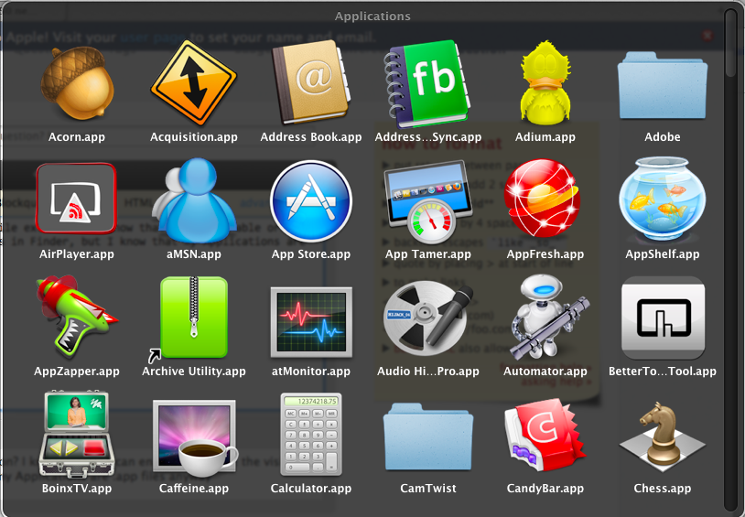Click the AppFresh.app label
Screen dimensions: 745x517
545,254
